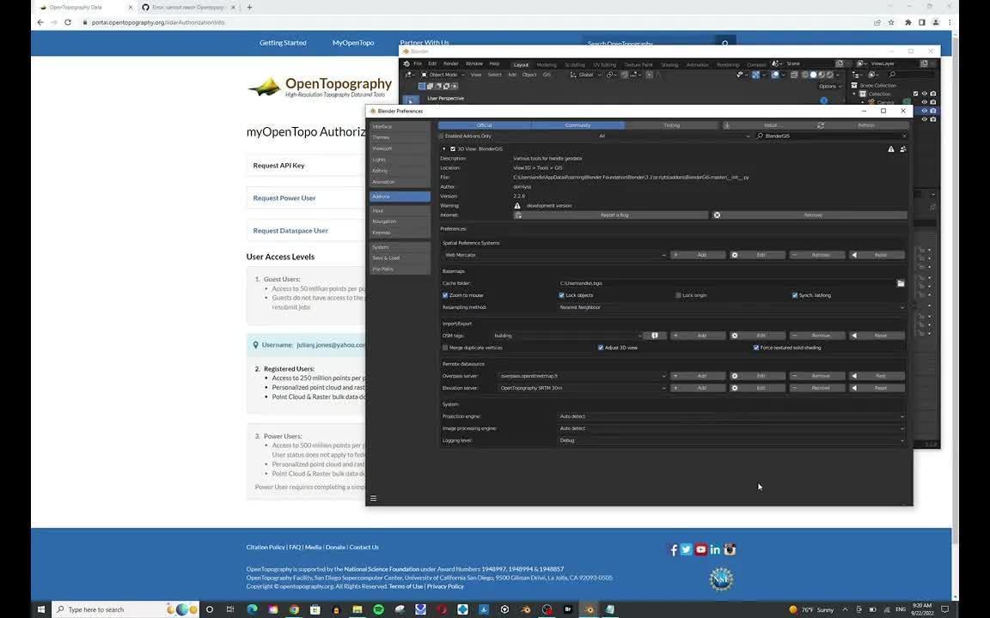Remove the selected OSM tag

click(x=817, y=336)
